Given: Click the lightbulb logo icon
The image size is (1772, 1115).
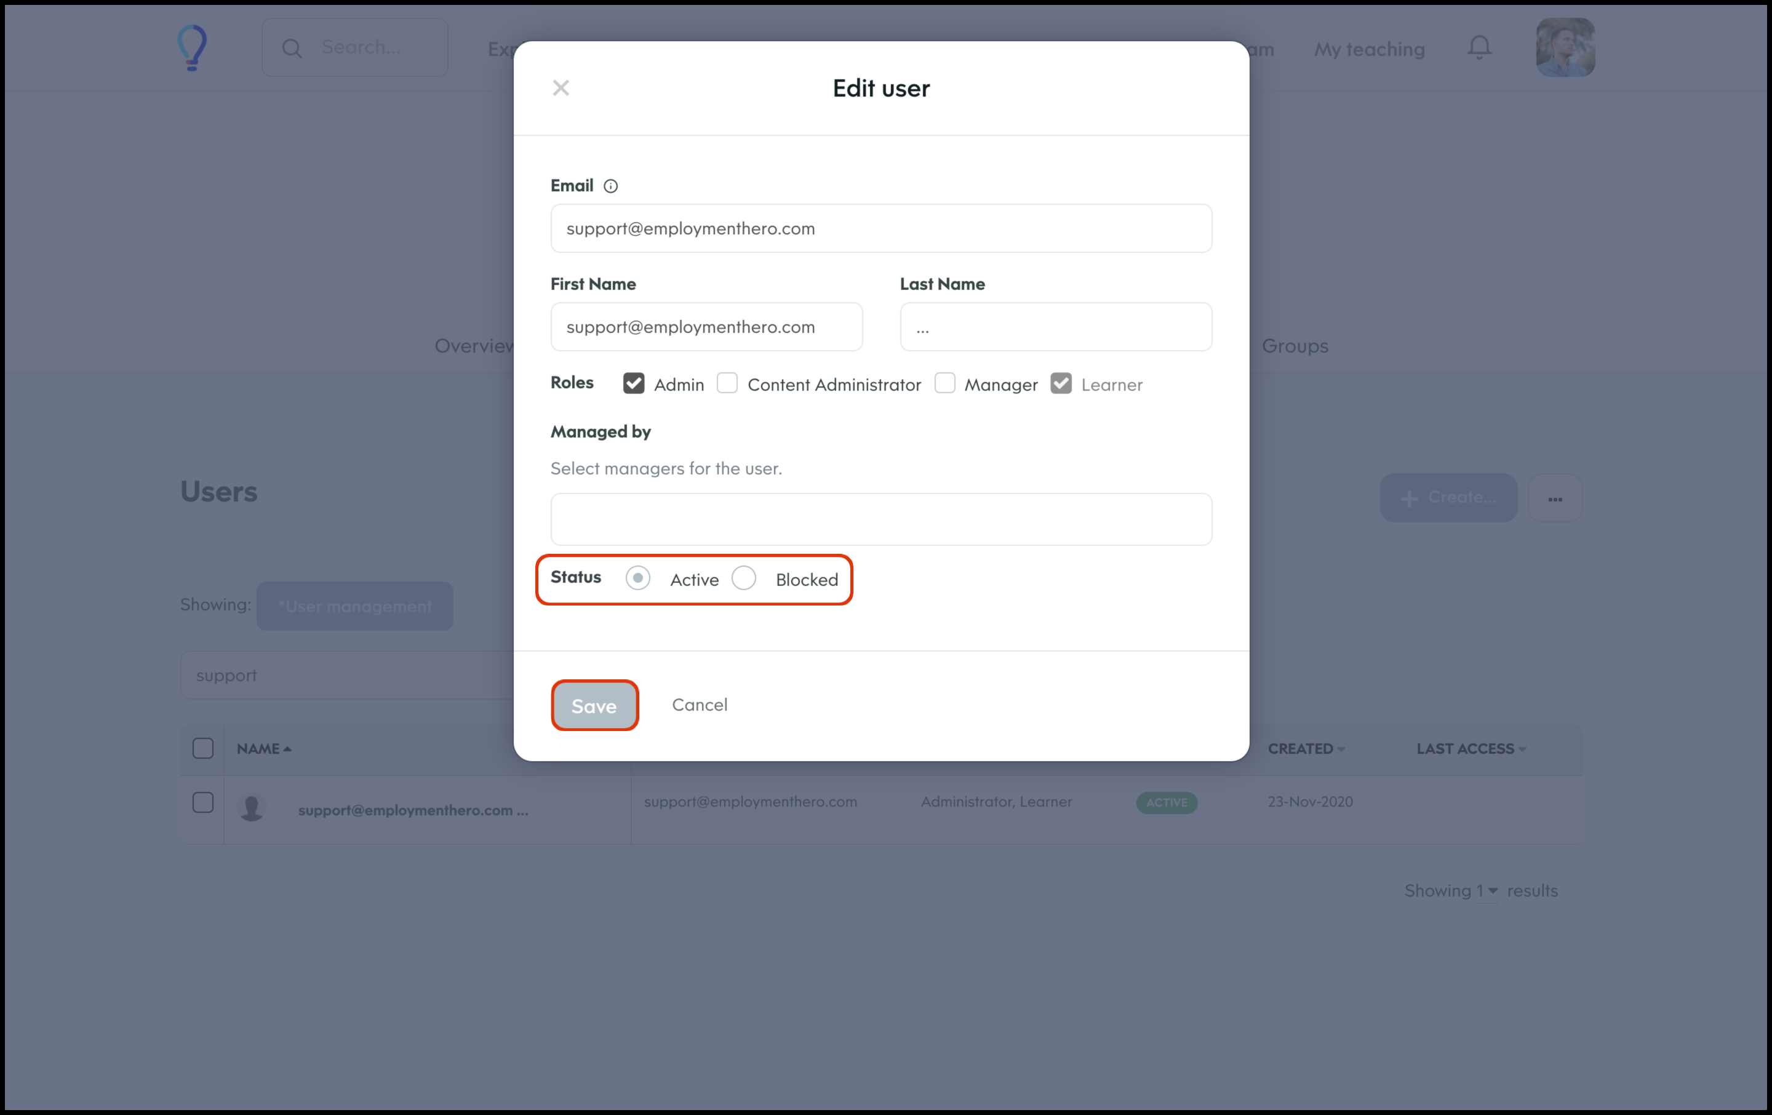Looking at the screenshot, I should pos(193,48).
